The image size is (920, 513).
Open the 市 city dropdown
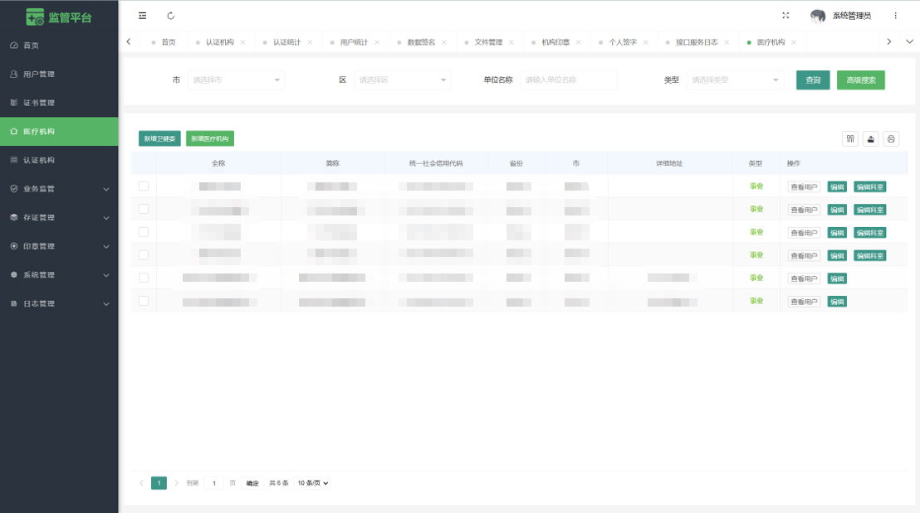(x=237, y=80)
